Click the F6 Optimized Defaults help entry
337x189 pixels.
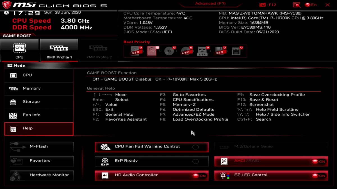point(187,109)
